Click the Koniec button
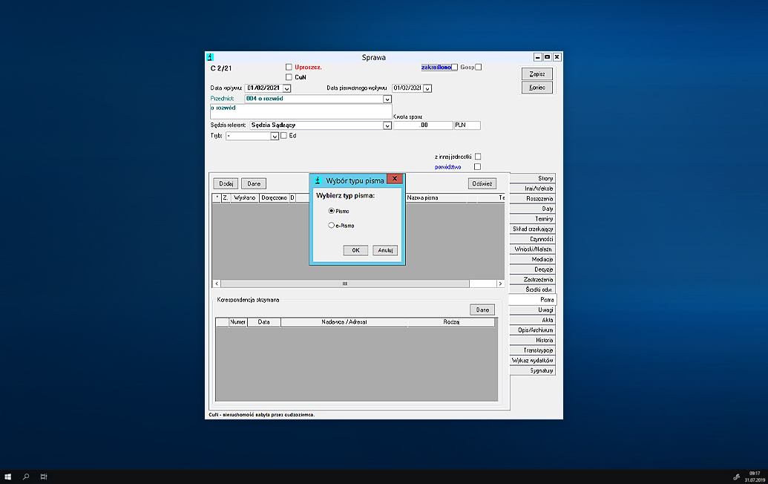 click(537, 88)
